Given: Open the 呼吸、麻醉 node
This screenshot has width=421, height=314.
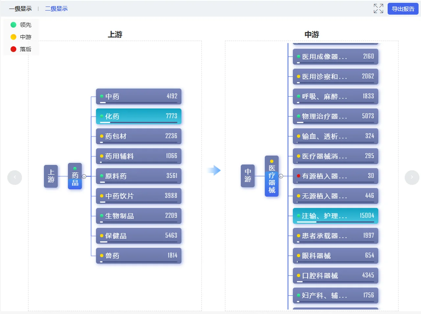Looking at the screenshot, I should click(x=335, y=97).
